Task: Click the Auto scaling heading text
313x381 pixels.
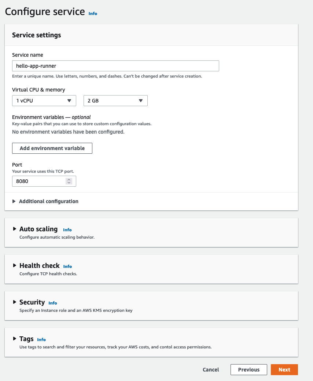Action: click(38, 229)
